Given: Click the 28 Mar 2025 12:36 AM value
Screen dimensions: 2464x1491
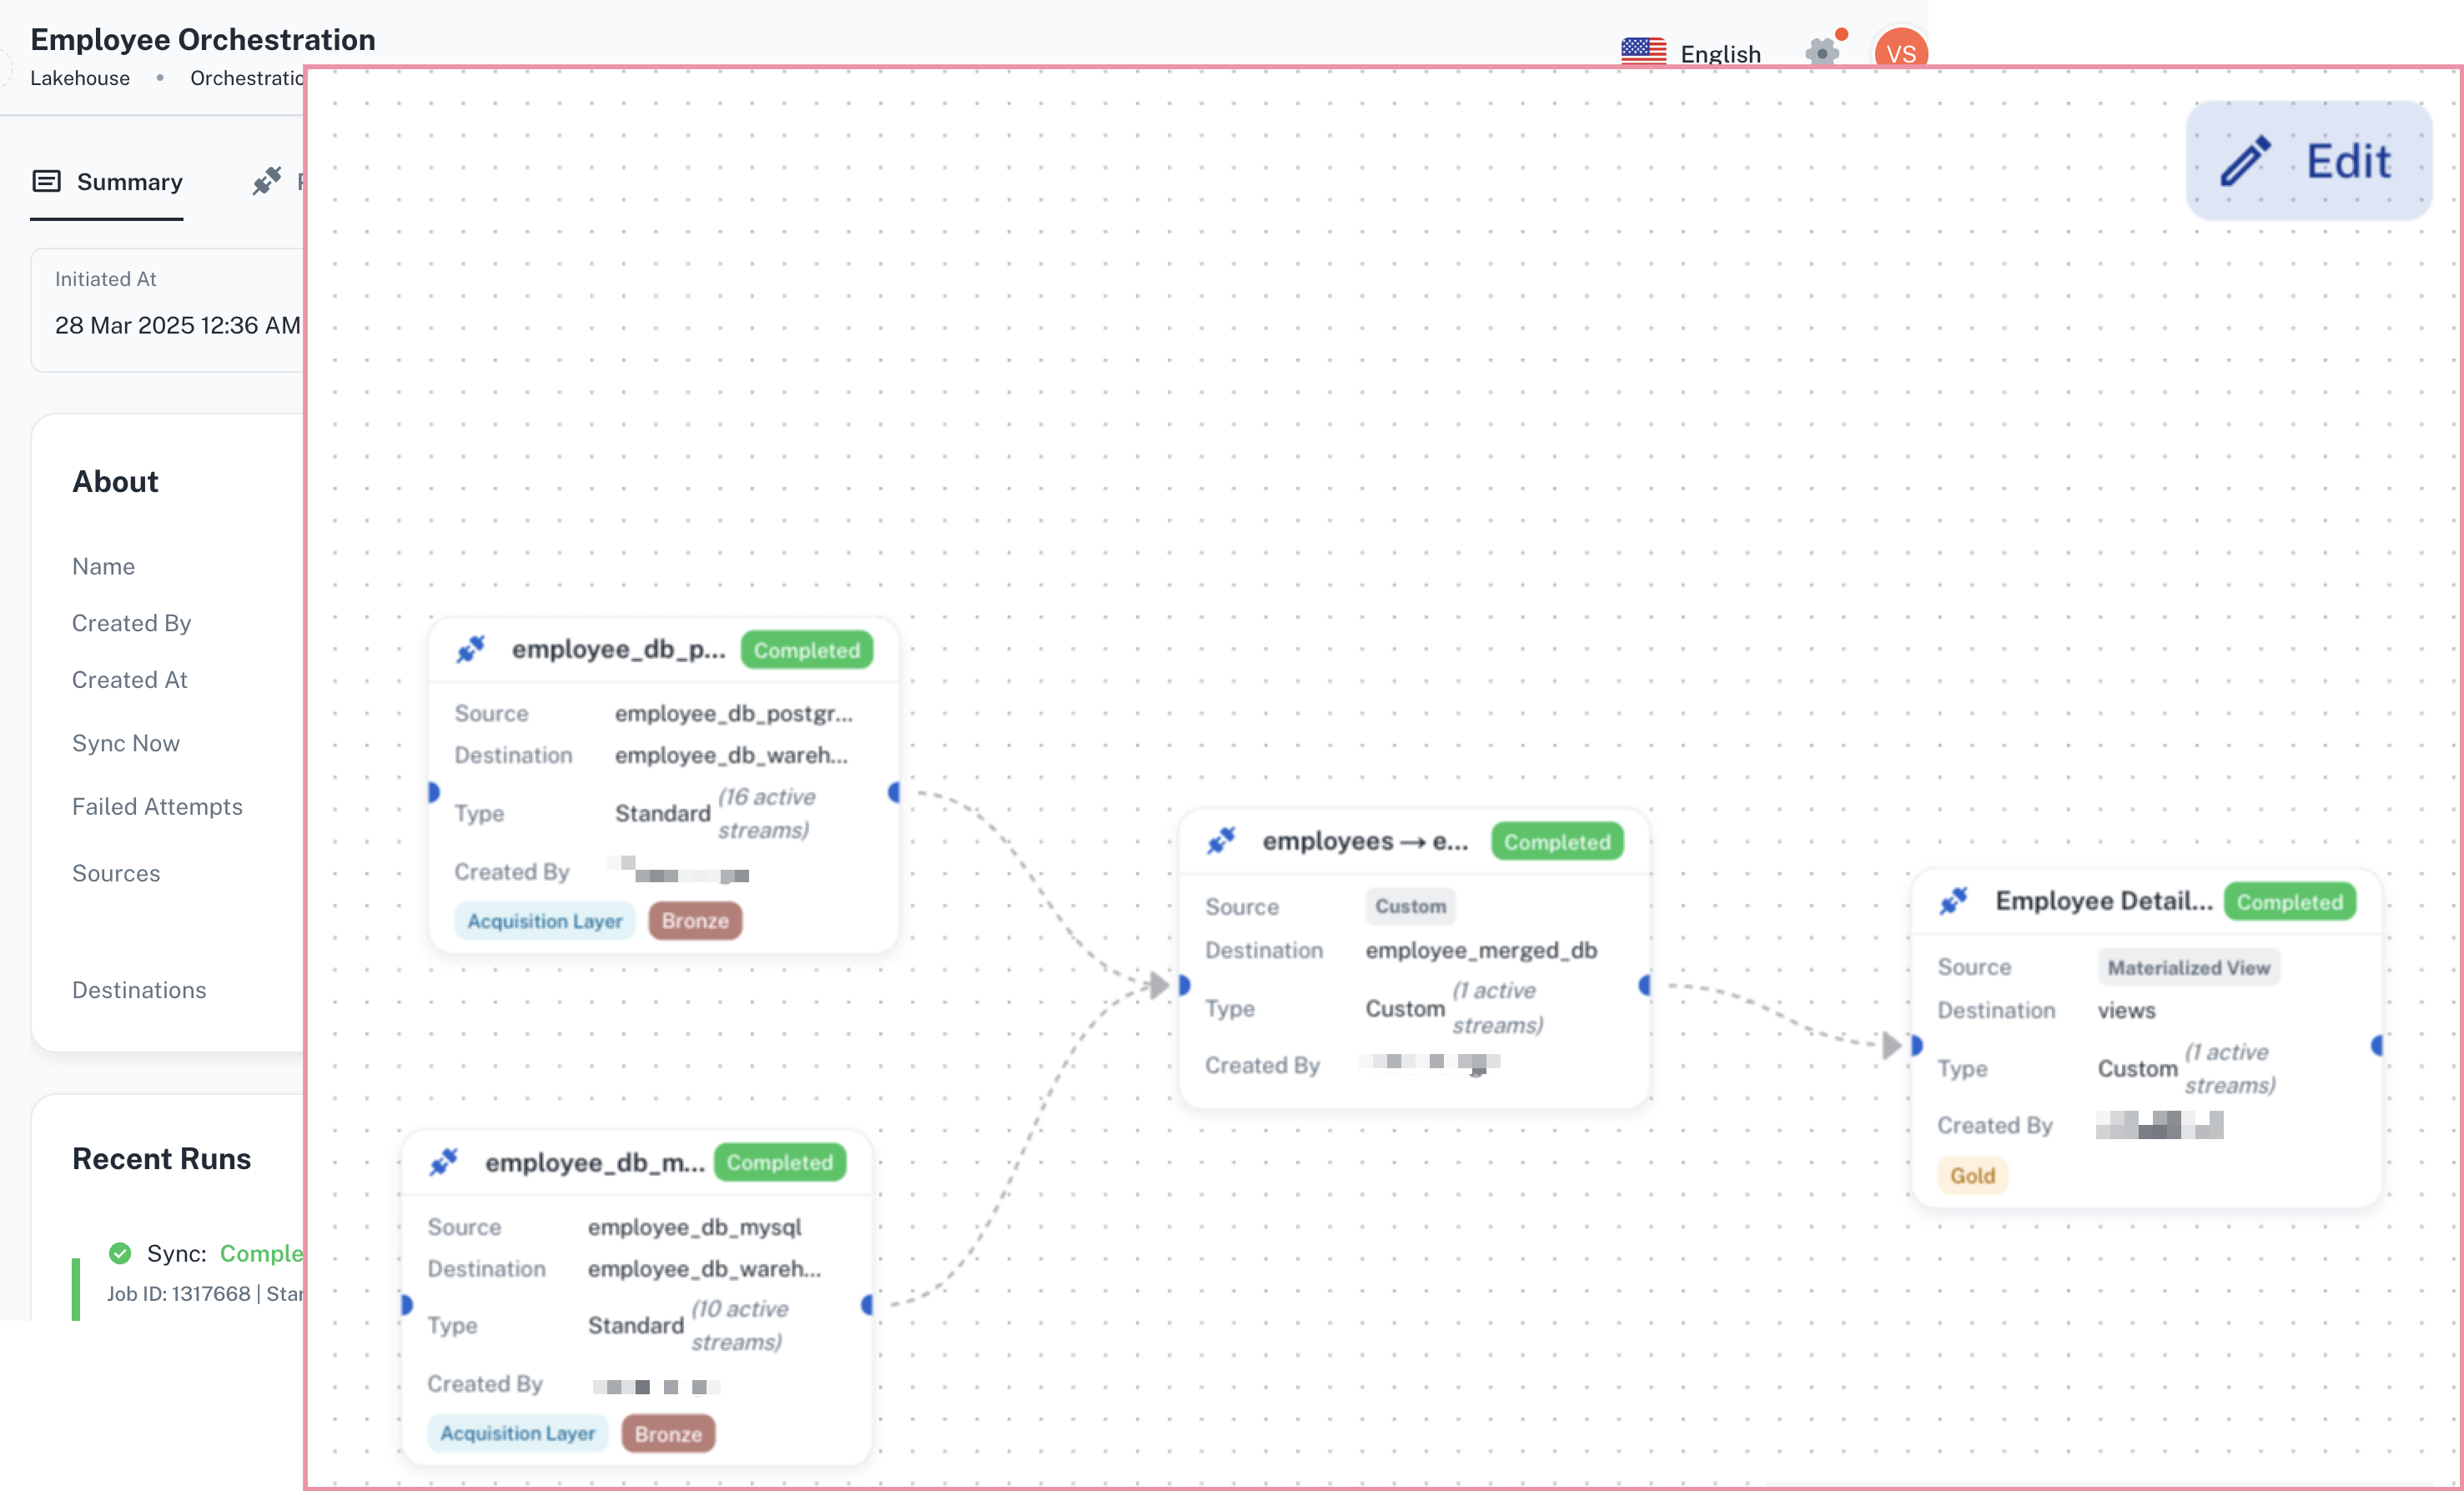Looking at the screenshot, I should pos(177,325).
